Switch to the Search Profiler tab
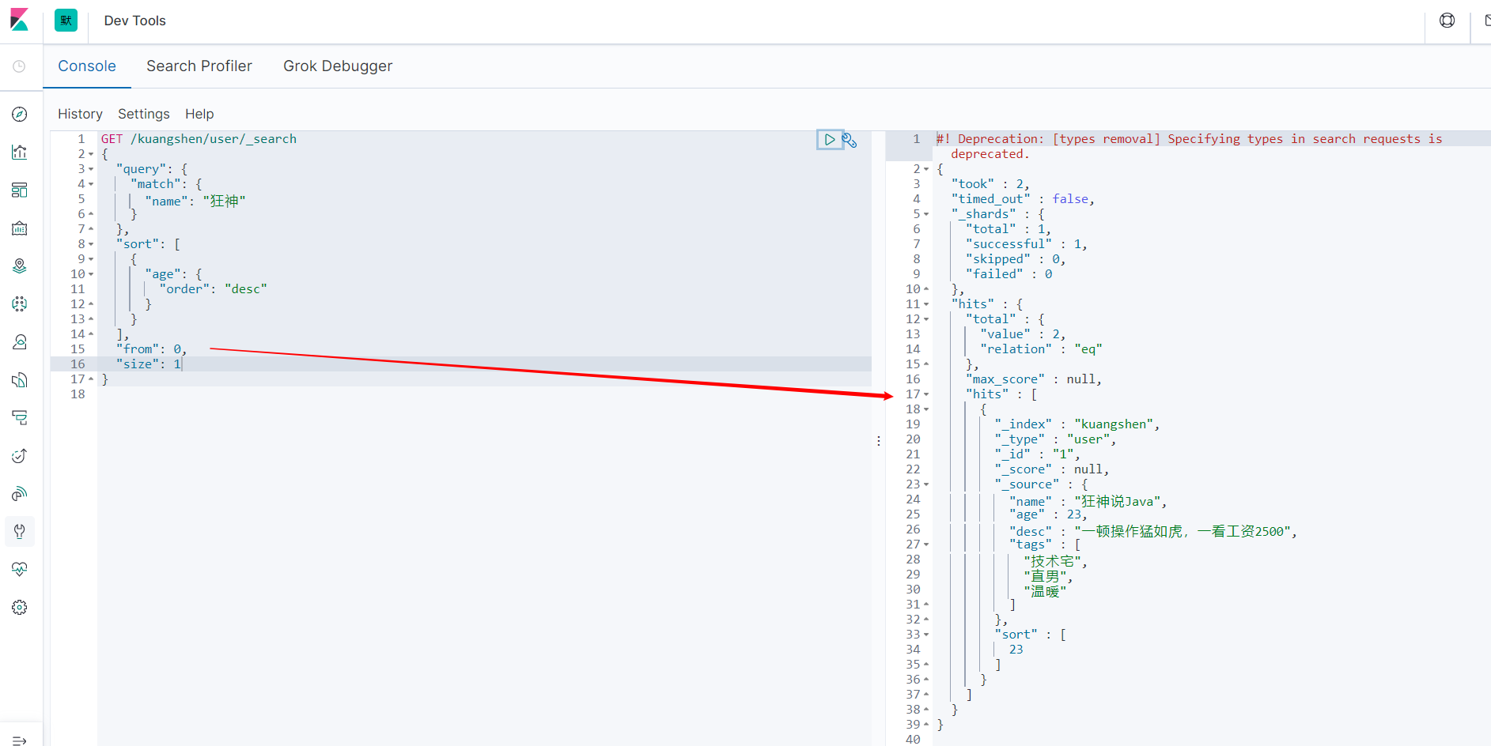The image size is (1491, 746). [199, 66]
